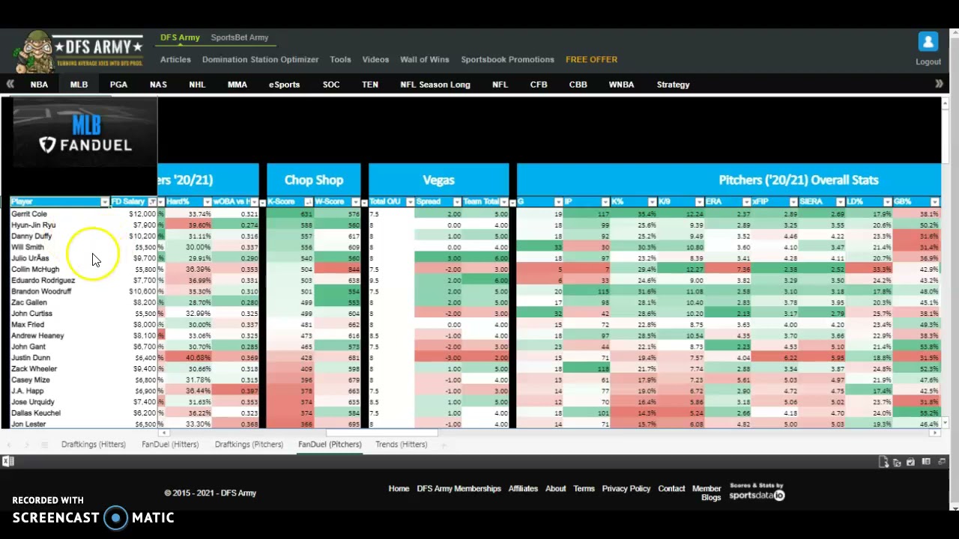Open Domination Station Optimizer menu

(x=260, y=60)
